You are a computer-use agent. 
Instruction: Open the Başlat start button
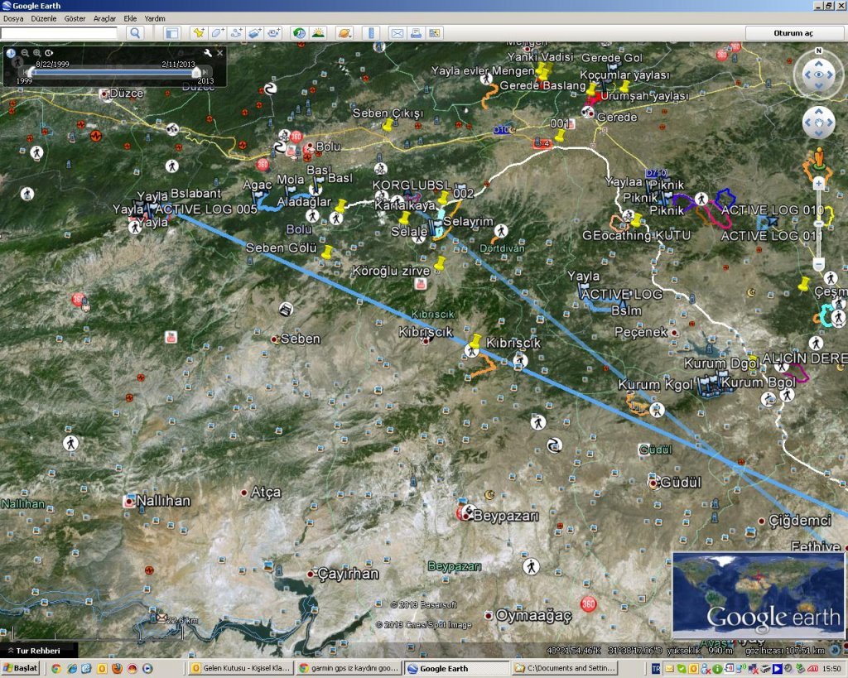tap(21, 668)
